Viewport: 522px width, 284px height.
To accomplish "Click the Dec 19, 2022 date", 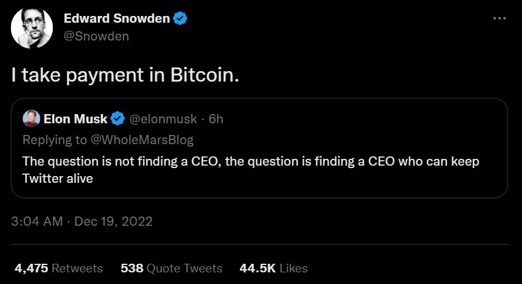I will click(x=113, y=221).
